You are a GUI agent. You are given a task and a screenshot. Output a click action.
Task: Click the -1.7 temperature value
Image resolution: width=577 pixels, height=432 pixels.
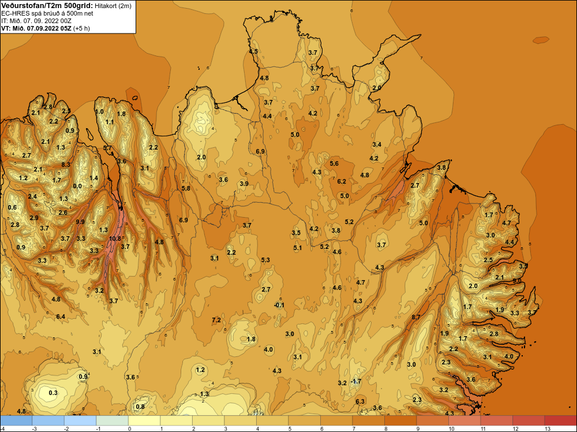point(356,381)
